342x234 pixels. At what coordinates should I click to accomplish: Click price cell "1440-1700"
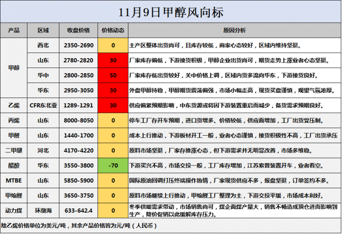[x=79, y=136]
